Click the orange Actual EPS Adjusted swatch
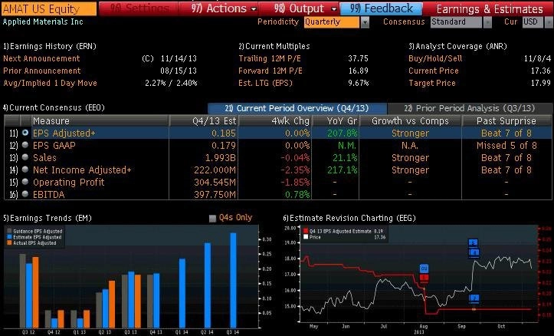554x336 pixels. [9, 243]
